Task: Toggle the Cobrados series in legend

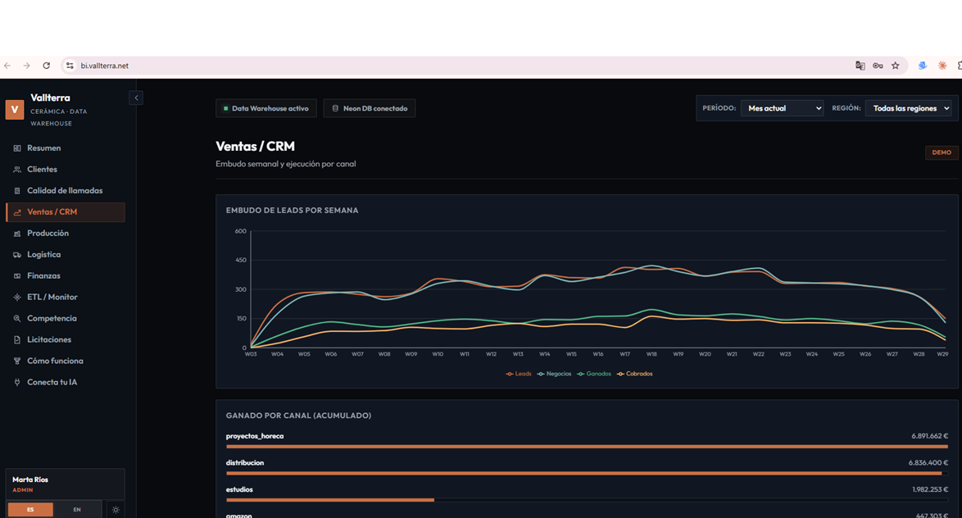Action: coord(634,374)
